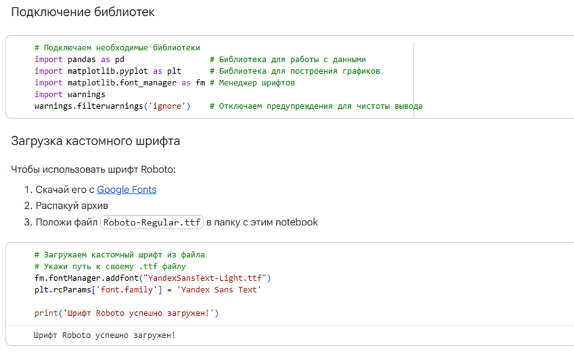Click comment '# Укажи путь к своему .ttf файлу'
Screen dimensions: 574x352
click(x=110, y=266)
